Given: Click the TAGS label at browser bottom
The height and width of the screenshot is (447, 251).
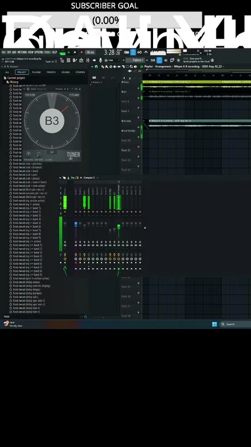Looking at the screenshot, I should pyautogui.click(x=6, y=317).
